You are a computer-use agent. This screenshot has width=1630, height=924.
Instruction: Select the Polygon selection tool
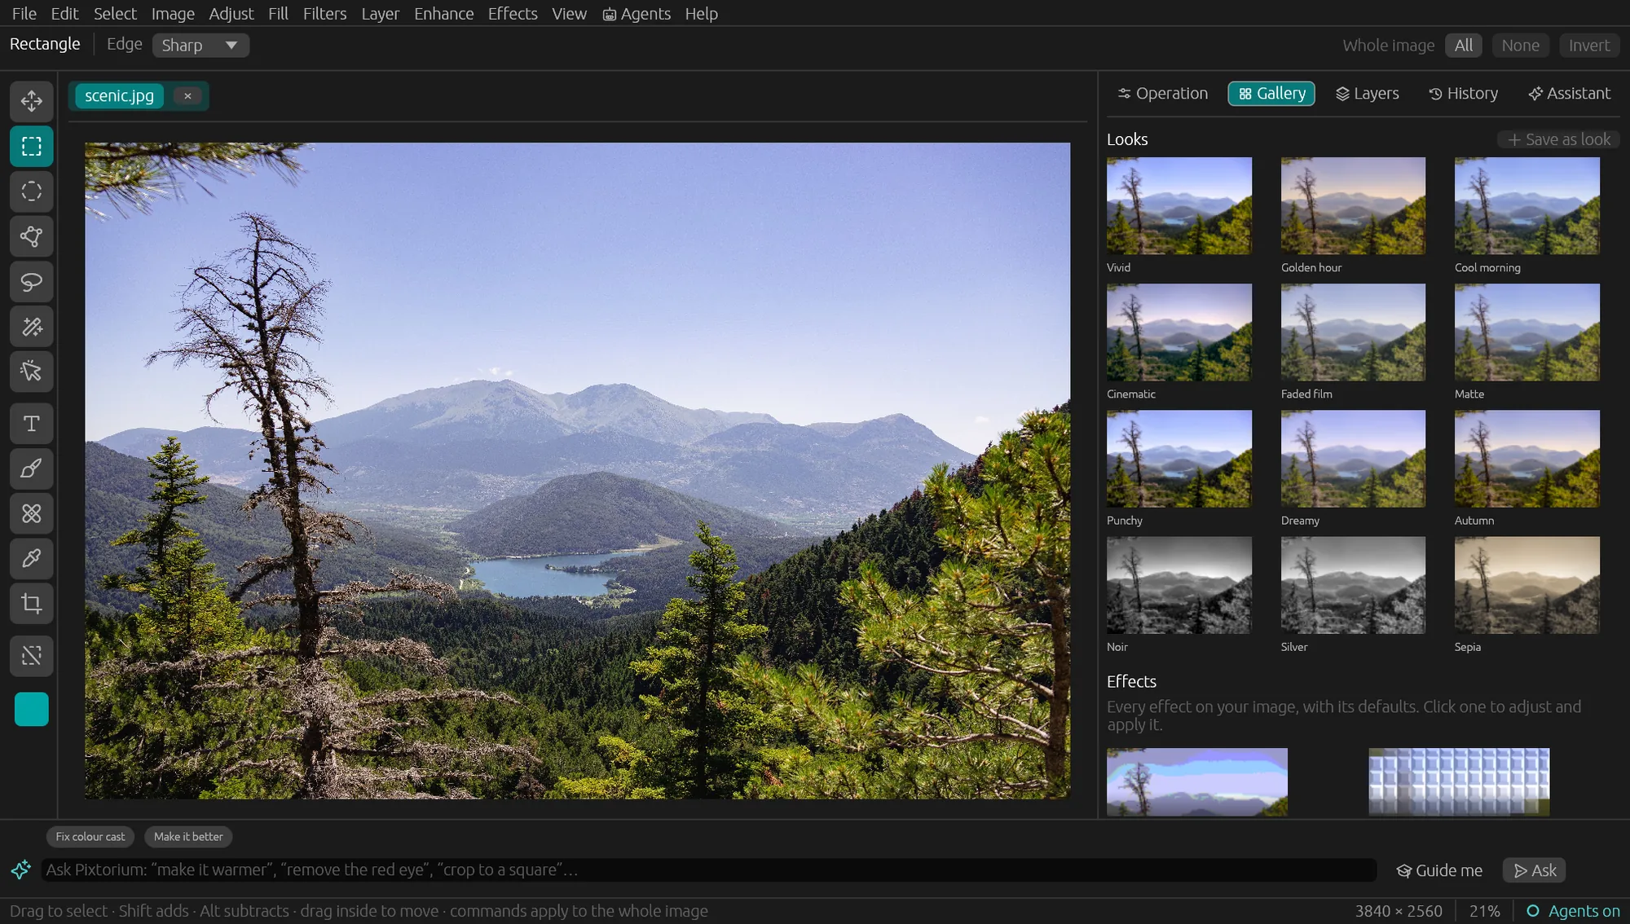pos(32,236)
